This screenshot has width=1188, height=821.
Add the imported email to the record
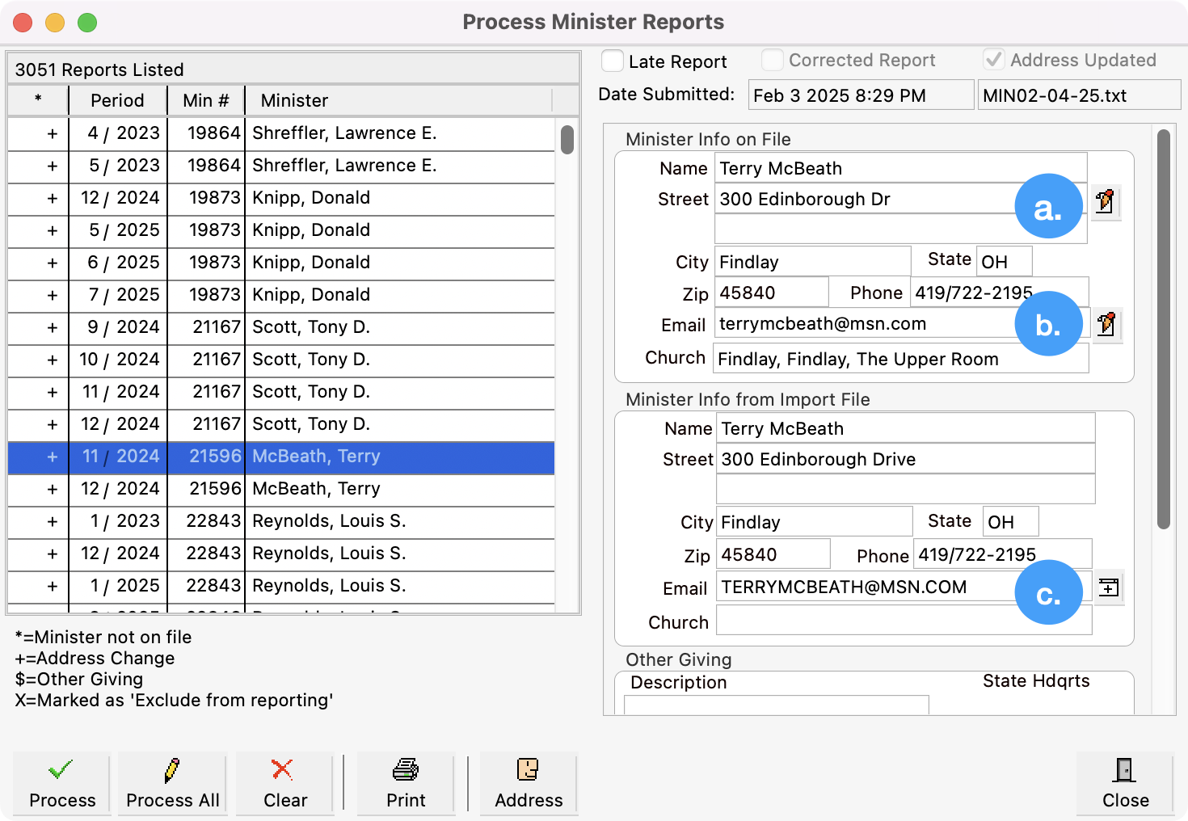coord(1108,587)
